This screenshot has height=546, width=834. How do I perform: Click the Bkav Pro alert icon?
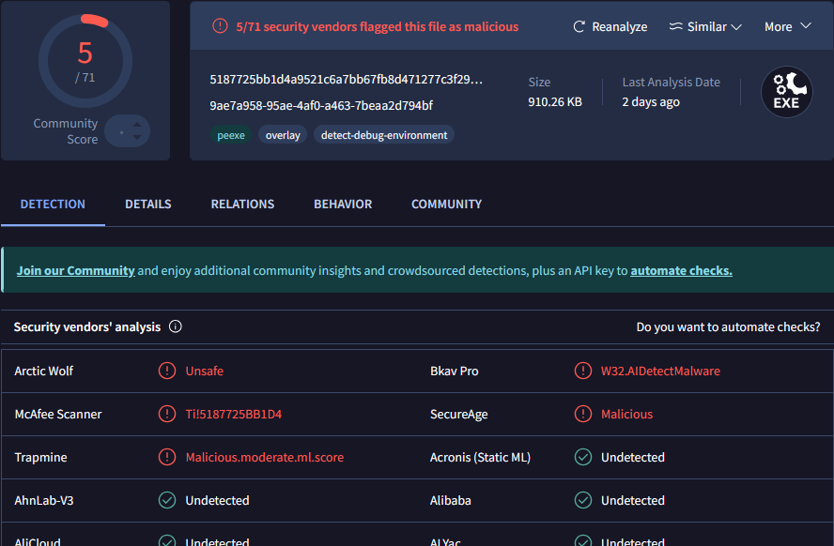pos(583,371)
